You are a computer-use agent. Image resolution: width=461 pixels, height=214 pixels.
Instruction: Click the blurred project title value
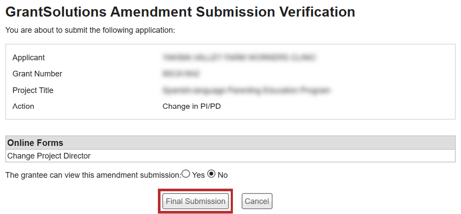coord(246,90)
